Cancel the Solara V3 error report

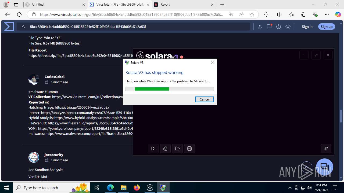205,99
